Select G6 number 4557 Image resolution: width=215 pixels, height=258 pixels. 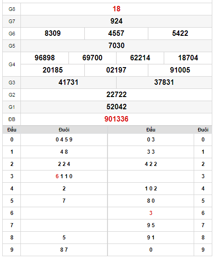click(x=116, y=33)
